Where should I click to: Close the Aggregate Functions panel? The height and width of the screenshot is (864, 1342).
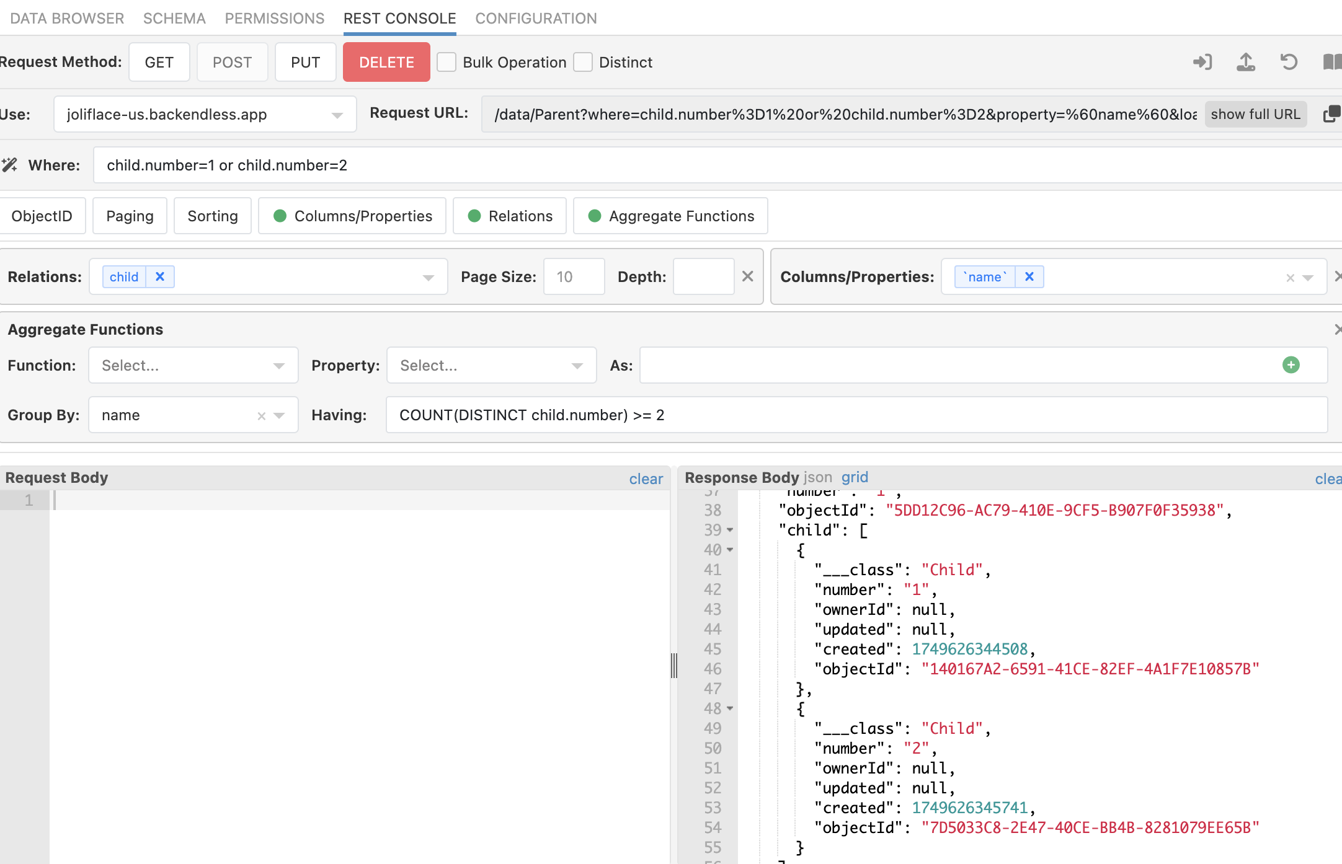point(1338,330)
